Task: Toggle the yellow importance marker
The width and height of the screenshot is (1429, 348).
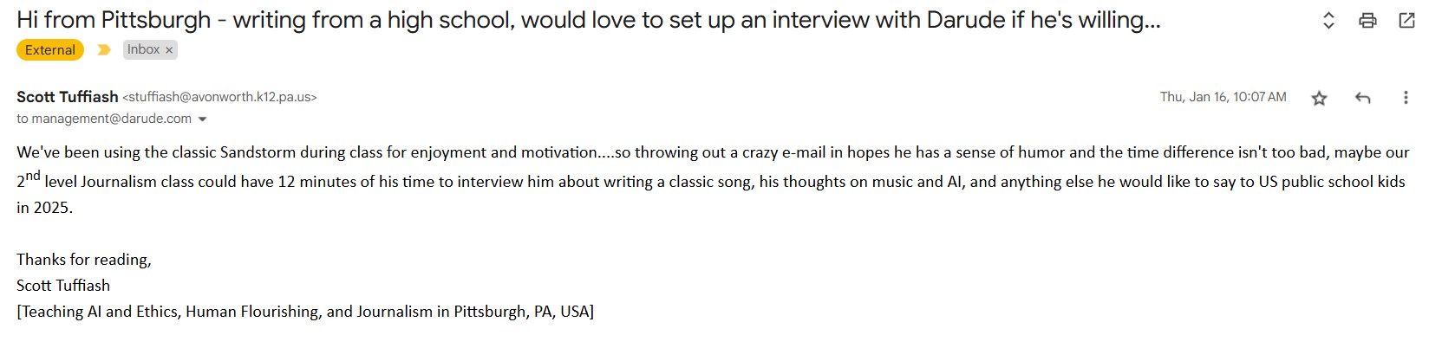Action: coord(104,50)
